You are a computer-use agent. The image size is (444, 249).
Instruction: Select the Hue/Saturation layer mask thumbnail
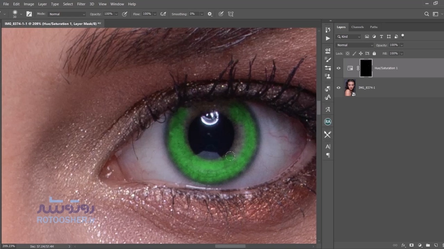[366, 68]
